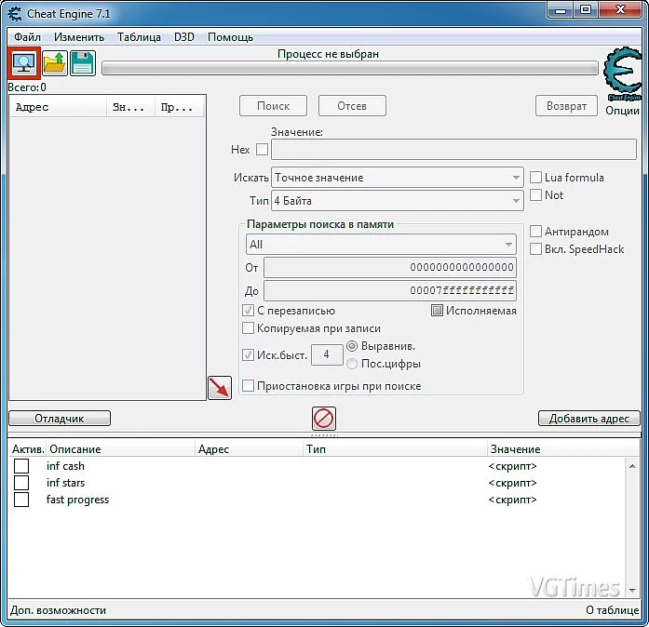The image size is (649, 627).
Task: Open the Помощь menu
Action: 230,37
